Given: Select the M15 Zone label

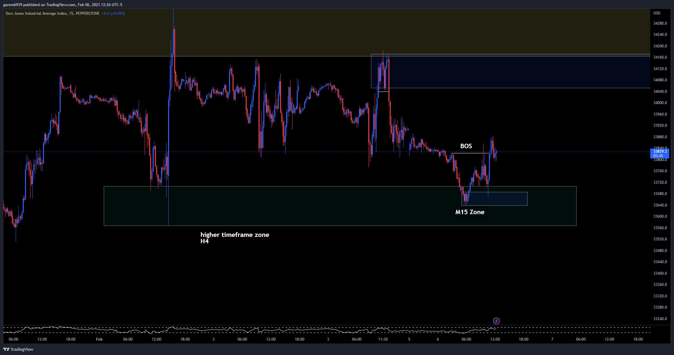Looking at the screenshot, I should [470, 212].
